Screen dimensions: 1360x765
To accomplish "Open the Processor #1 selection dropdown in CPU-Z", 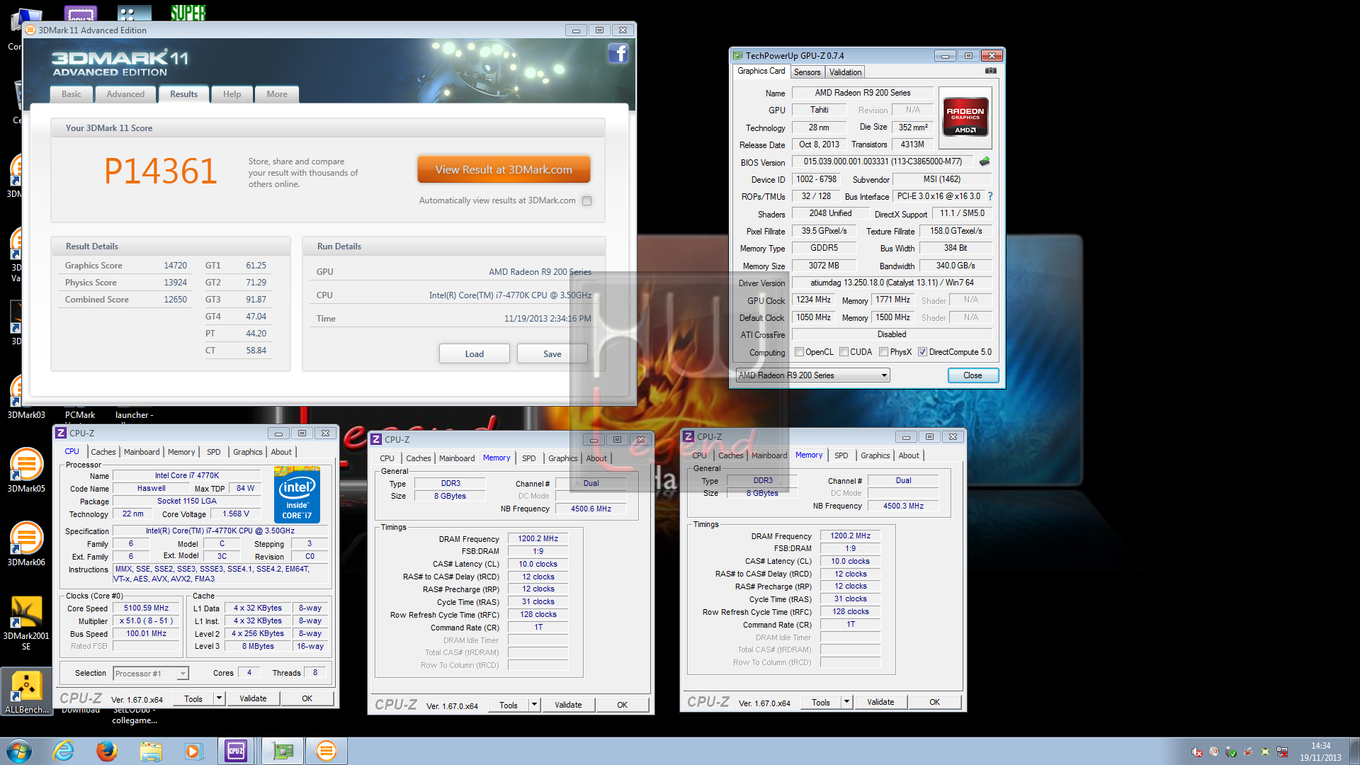I will pos(150,674).
